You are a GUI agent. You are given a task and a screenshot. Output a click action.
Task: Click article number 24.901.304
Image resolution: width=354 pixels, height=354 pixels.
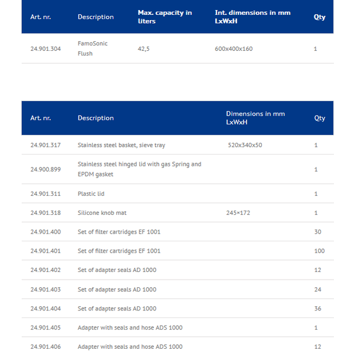(45, 49)
